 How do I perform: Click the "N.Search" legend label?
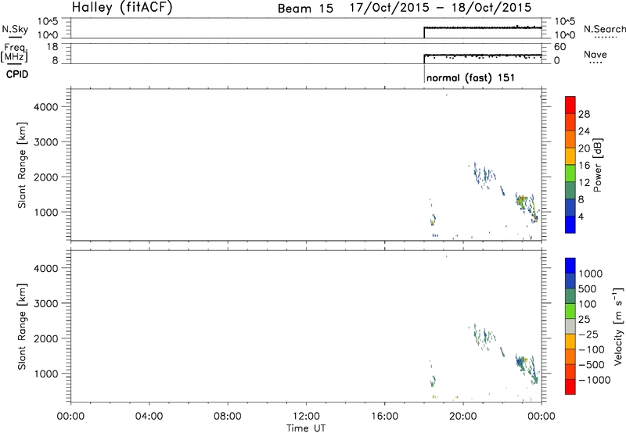[x=604, y=29]
